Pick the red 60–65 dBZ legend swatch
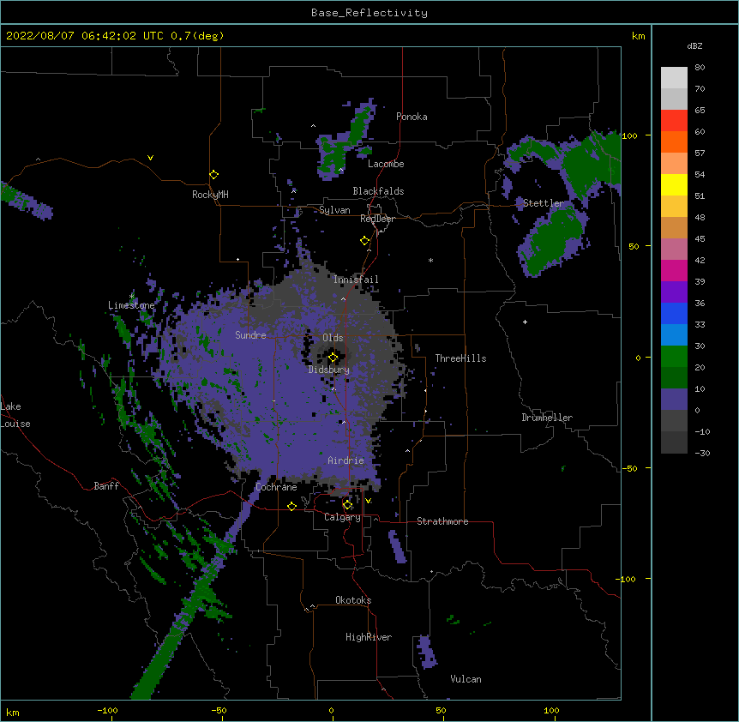The height and width of the screenshot is (722, 739). 674,121
